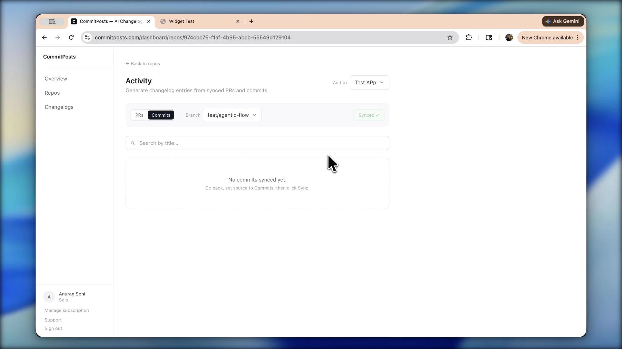The image size is (622, 349).
Task: Click Ask Gemini button
Action: [x=563, y=21]
